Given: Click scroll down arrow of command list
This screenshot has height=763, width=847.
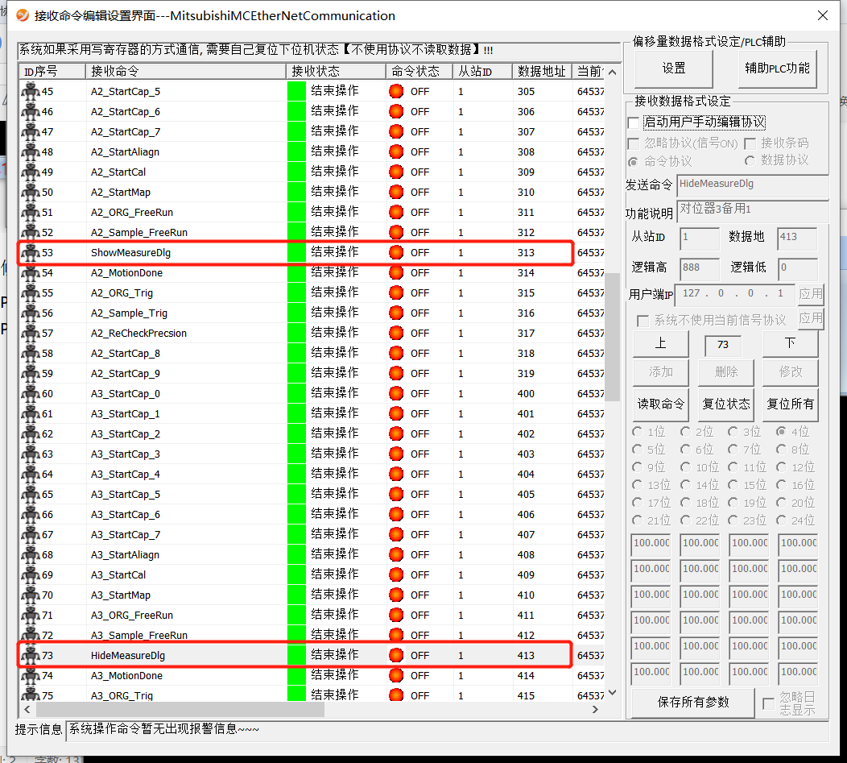Looking at the screenshot, I should pos(612,692).
